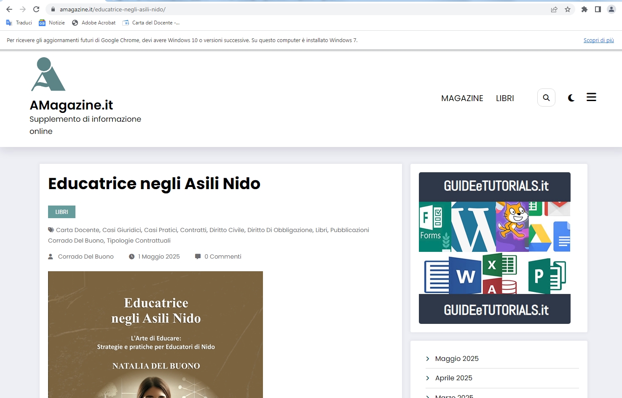Open the MAGAZINE menu item

pyautogui.click(x=462, y=98)
